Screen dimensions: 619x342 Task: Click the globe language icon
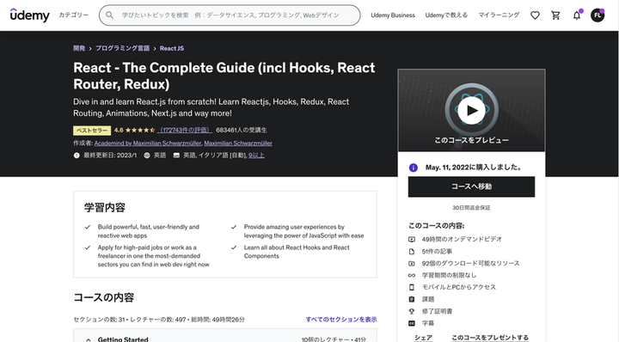[147, 156]
